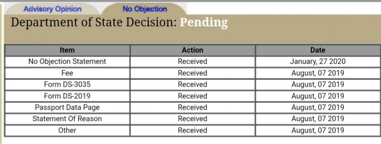381x144 pixels.
Task: Click the Form DS-3035 item cell
Action: 67,84
